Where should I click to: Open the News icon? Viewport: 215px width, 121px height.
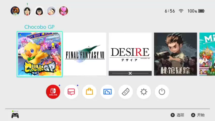pos(71,92)
